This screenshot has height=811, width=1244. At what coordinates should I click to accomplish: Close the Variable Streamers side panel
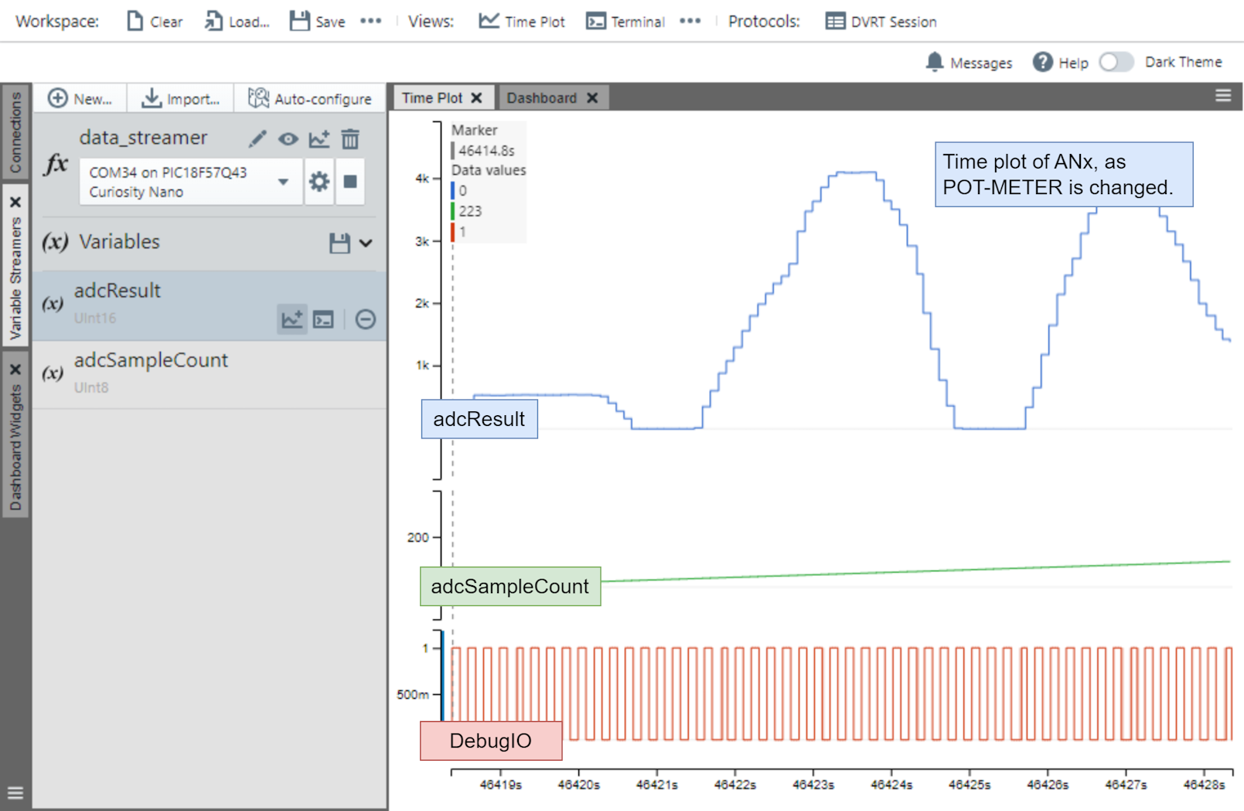(x=15, y=203)
